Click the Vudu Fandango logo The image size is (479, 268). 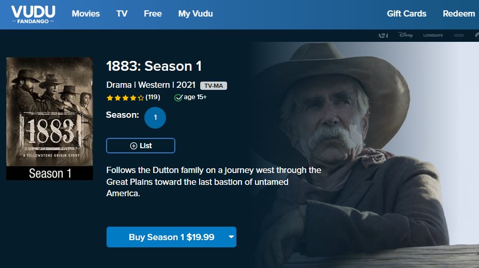34,14
